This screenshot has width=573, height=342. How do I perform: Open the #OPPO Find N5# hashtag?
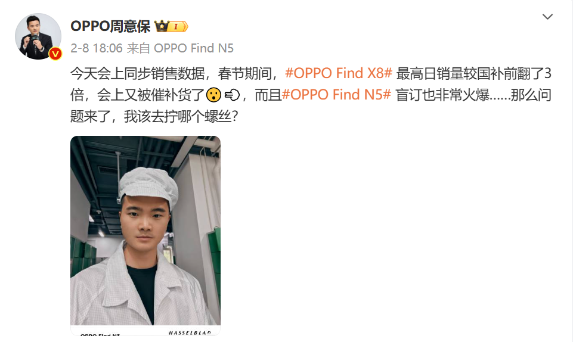pos(336,95)
